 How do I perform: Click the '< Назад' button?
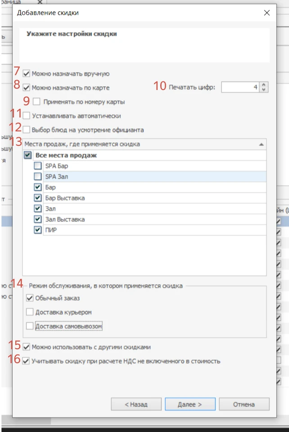(x=136, y=404)
